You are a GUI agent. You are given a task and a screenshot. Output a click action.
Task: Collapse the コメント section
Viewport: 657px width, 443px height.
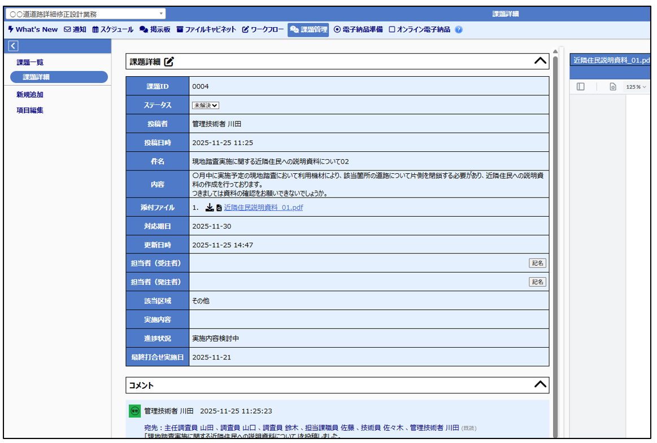pyautogui.click(x=540, y=384)
